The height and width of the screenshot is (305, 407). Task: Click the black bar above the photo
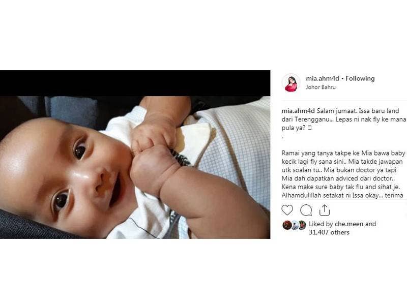coord(135,83)
